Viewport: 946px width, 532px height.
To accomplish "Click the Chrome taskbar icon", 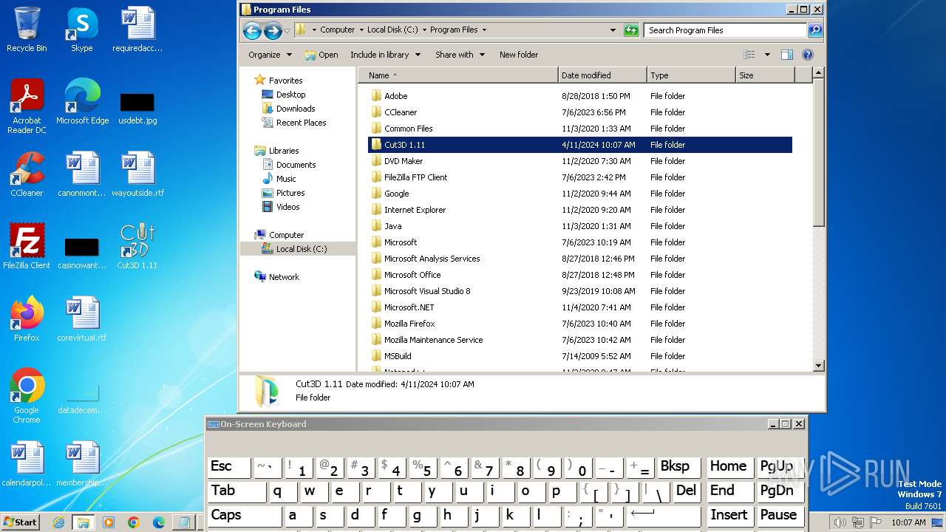I will pos(134,522).
